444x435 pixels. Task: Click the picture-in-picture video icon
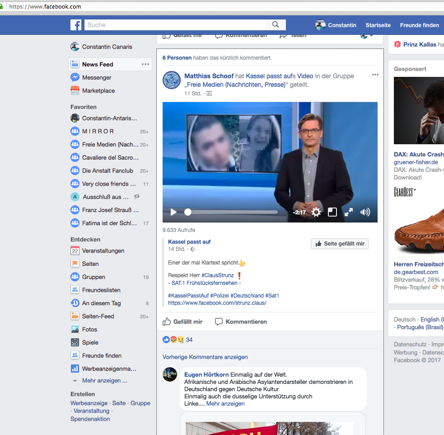(x=332, y=212)
